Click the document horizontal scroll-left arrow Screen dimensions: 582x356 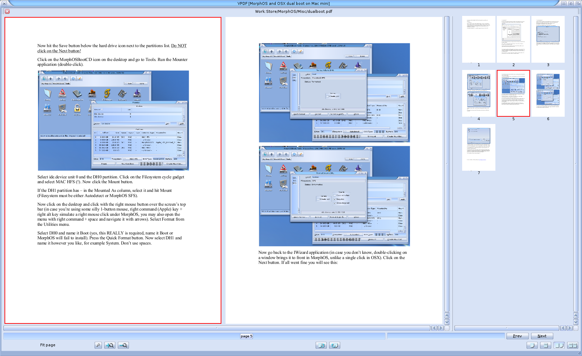pos(434,328)
